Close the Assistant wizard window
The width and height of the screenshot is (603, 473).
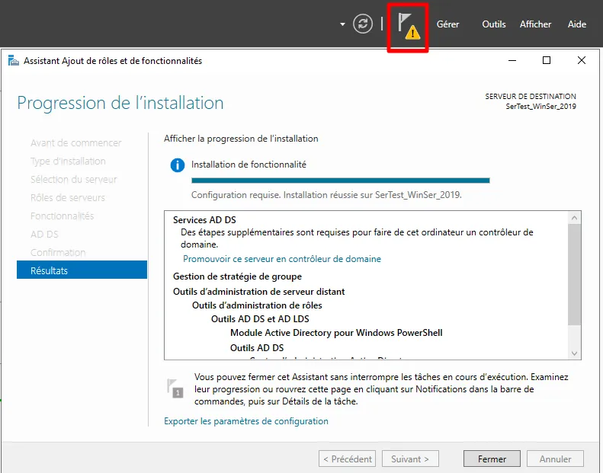click(x=582, y=60)
